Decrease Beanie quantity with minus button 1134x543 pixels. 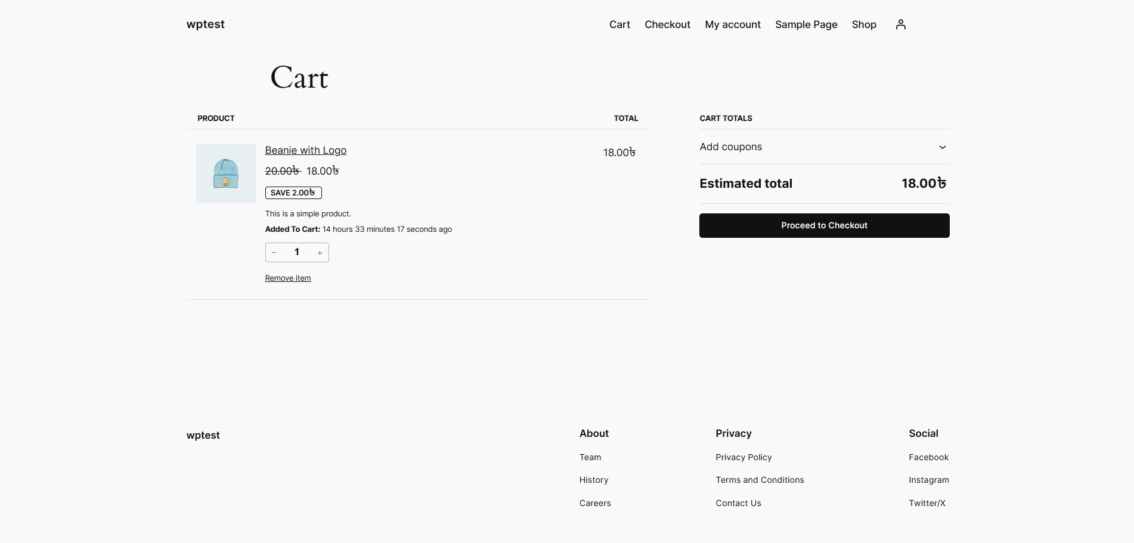coord(274,253)
